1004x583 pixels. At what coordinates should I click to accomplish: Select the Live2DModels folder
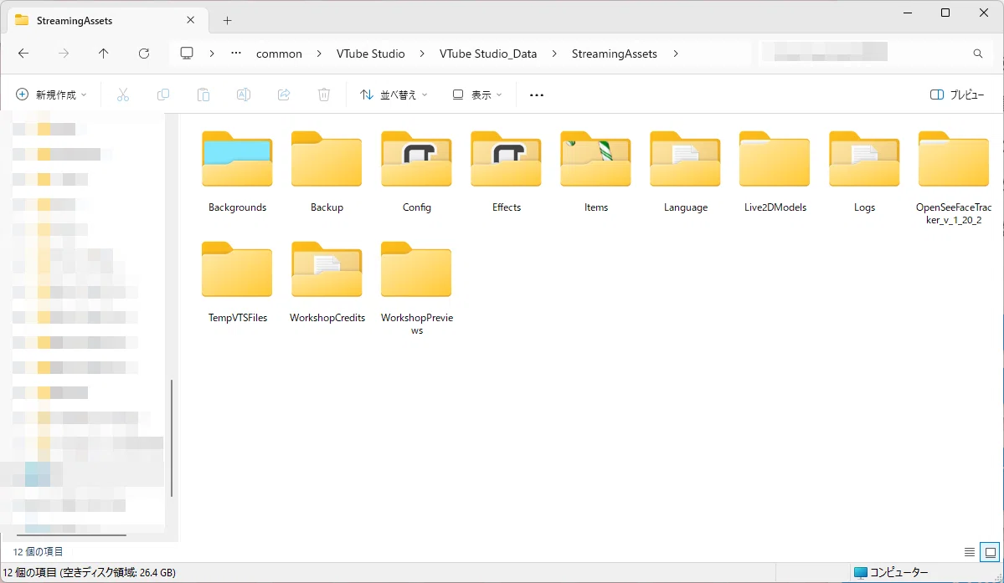pyautogui.click(x=775, y=171)
